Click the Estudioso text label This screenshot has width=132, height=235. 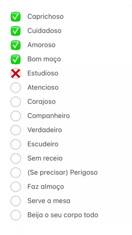[x=43, y=73]
